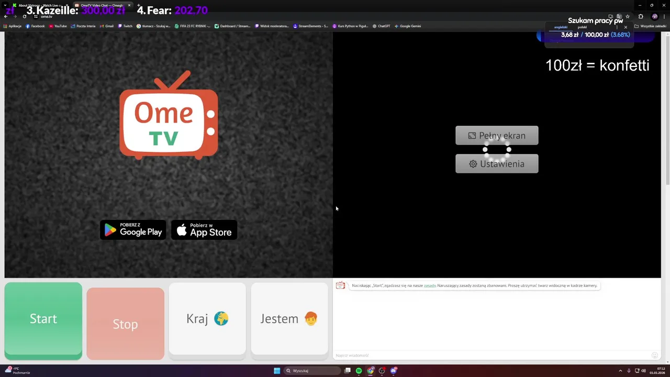Open the YouTube bookmark
Viewport: 670px width, 377px height.
pyautogui.click(x=58, y=26)
